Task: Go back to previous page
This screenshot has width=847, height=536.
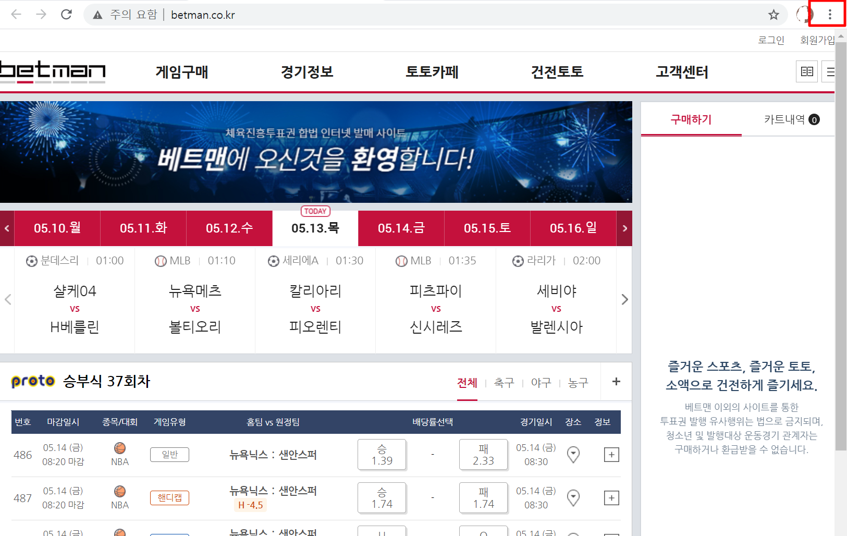Action: (x=16, y=15)
